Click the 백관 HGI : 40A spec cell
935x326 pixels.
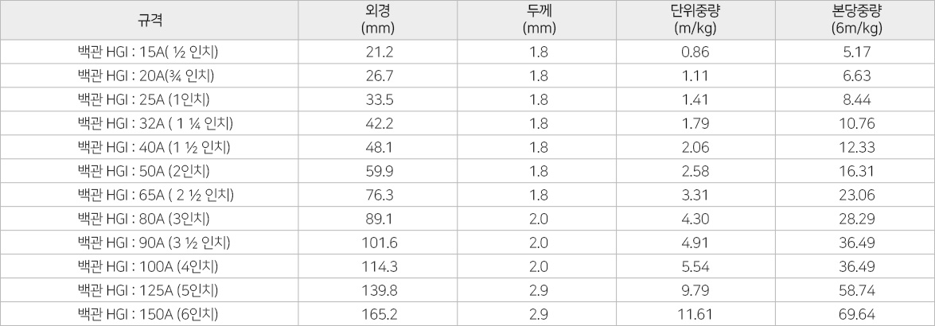pos(149,147)
